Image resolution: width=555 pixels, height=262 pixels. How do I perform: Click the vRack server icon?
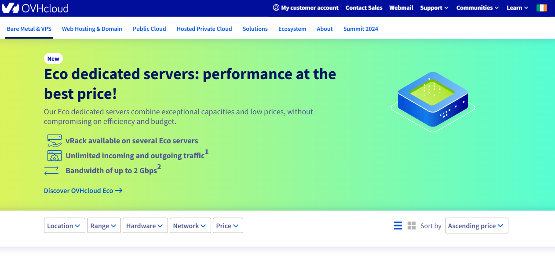point(54,140)
